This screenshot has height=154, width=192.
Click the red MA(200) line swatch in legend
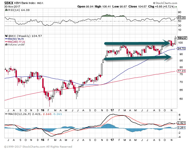[6, 42]
